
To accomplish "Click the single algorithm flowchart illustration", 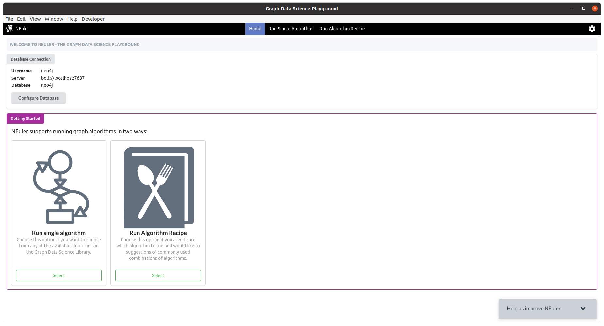I will coord(61,187).
